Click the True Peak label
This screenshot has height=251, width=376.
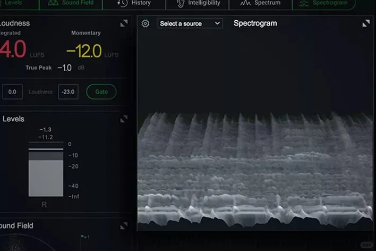pyautogui.click(x=39, y=68)
